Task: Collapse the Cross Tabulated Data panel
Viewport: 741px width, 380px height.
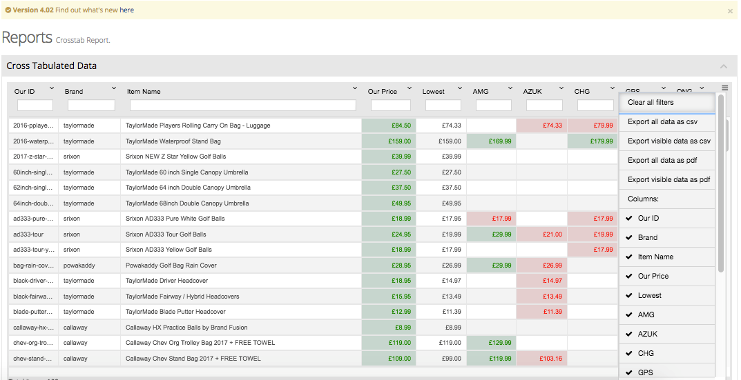Action: (x=724, y=67)
